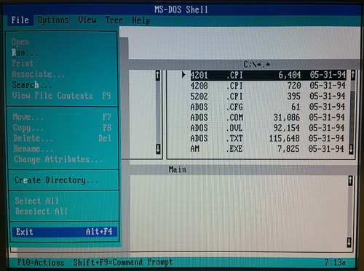Click the 115,648 size of ADOS.TXT
Viewport: 364px width, 271px height.
click(284, 139)
